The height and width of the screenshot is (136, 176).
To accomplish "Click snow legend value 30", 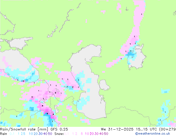I will [x=97, y=134].
